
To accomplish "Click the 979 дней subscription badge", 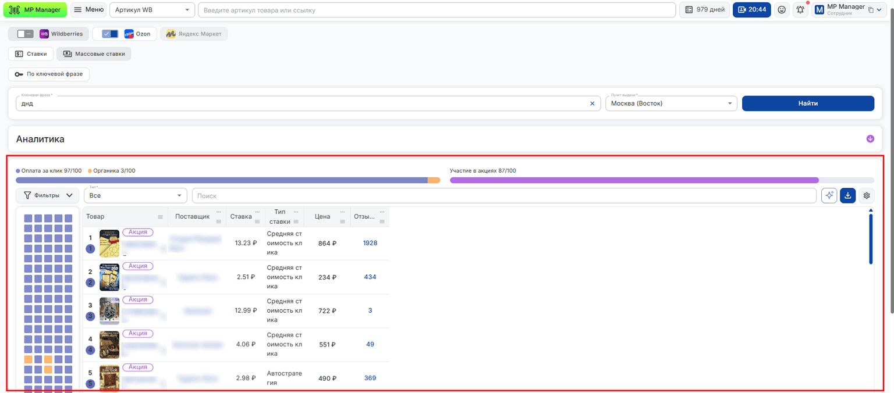I will 704,10.
